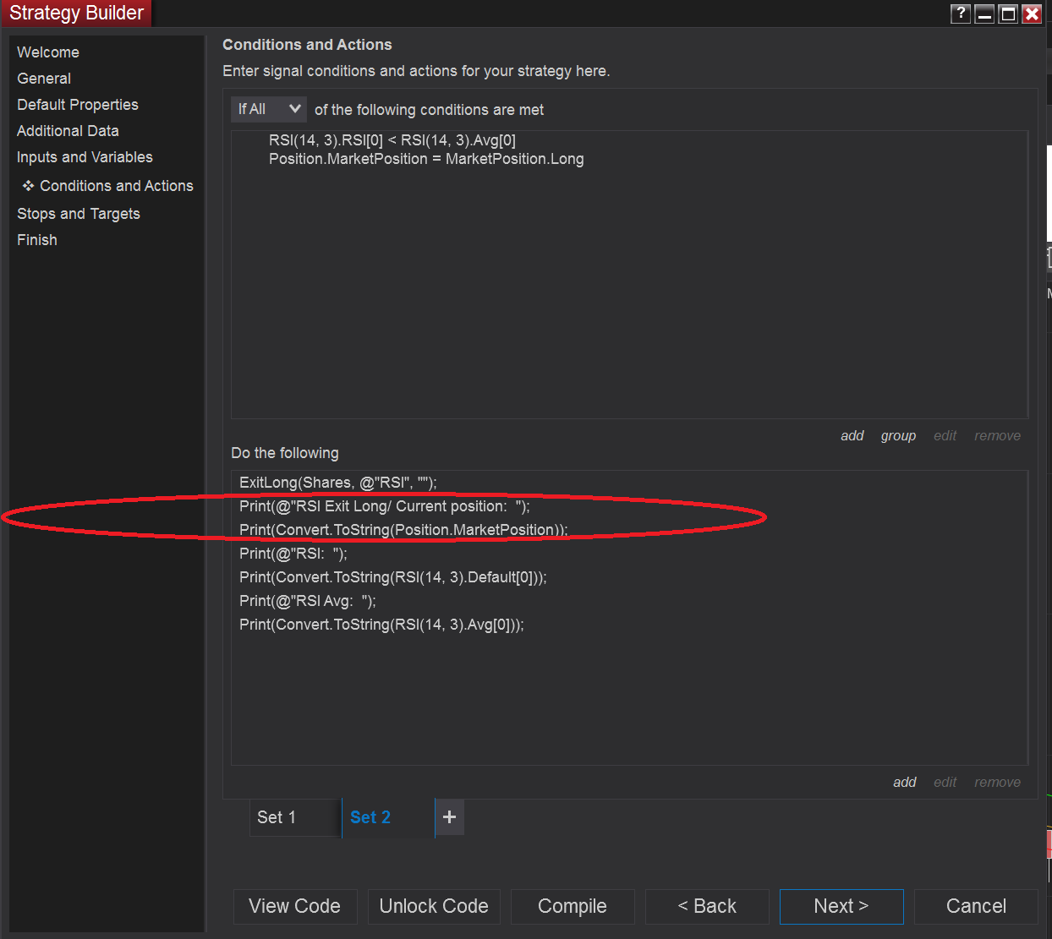
Task: Click remove link under actions list
Action: (997, 782)
